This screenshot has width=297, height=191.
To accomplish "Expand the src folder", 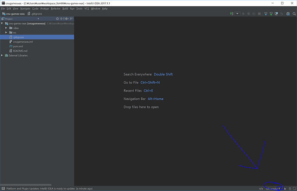I will point(6,33).
